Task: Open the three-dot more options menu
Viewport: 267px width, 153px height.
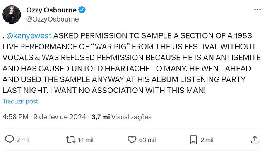Action: [x=257, y=10]
